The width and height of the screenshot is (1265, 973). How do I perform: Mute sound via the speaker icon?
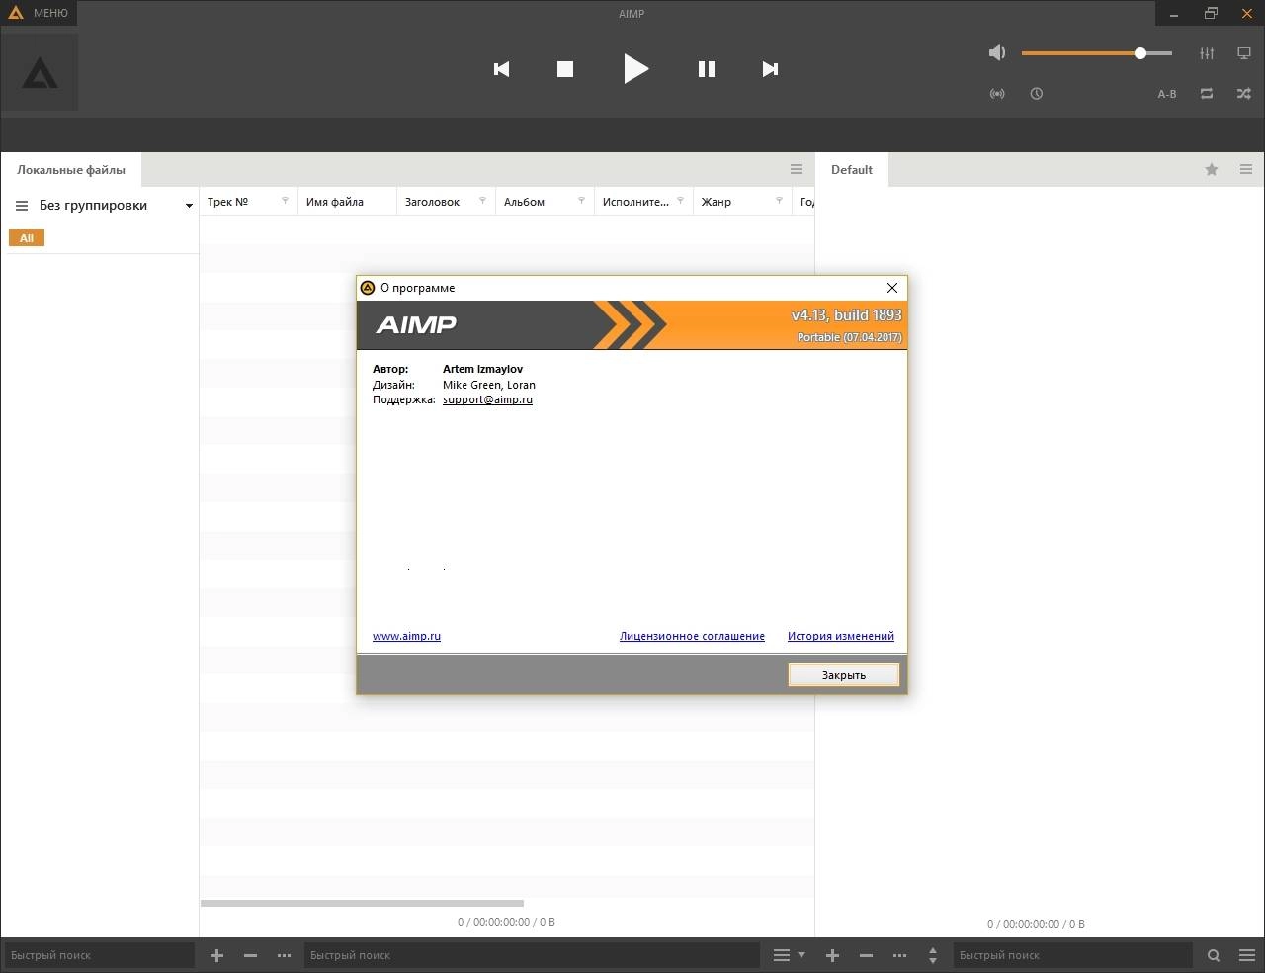tap(997, 53)
